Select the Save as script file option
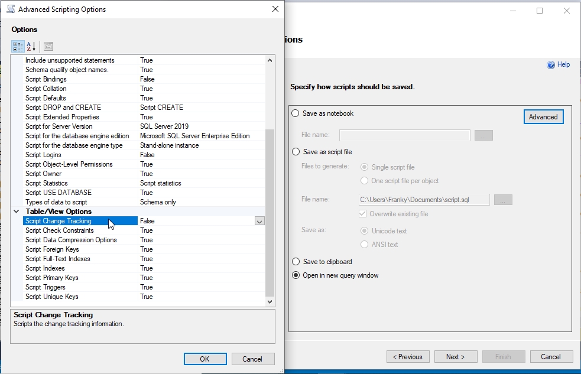Image resolution: width=581 pixels, height=374 pixels. [x=296, y=152]
